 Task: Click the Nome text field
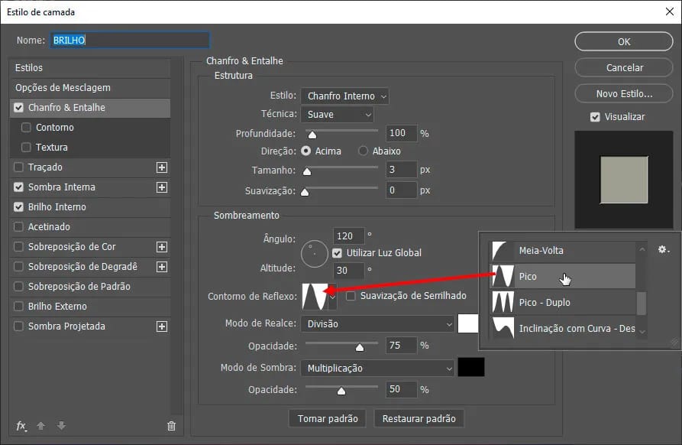[129, 40]
